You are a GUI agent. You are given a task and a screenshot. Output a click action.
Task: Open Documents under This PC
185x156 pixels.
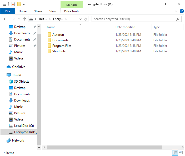[22, 94]
